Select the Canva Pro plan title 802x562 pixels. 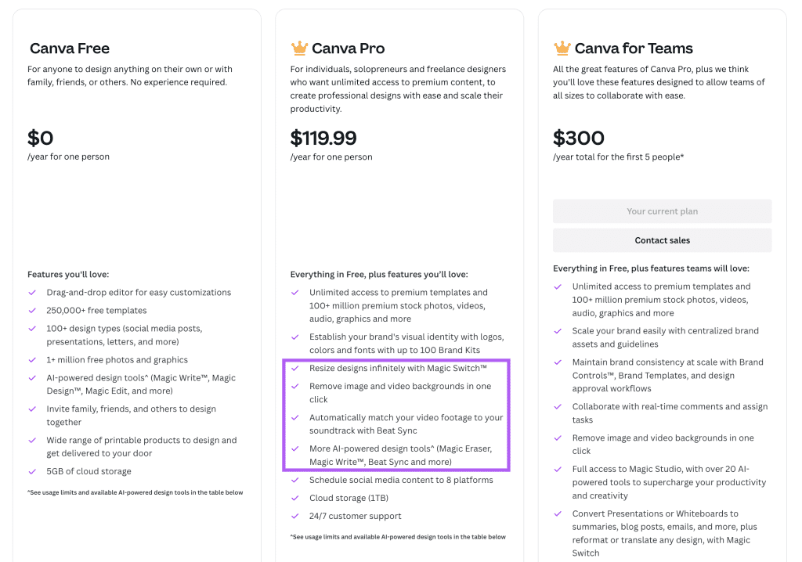coord(349,48)
